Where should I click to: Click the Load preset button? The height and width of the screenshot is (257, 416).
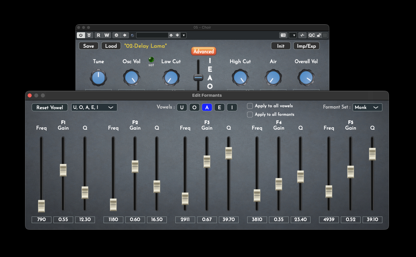pos(111,46)
